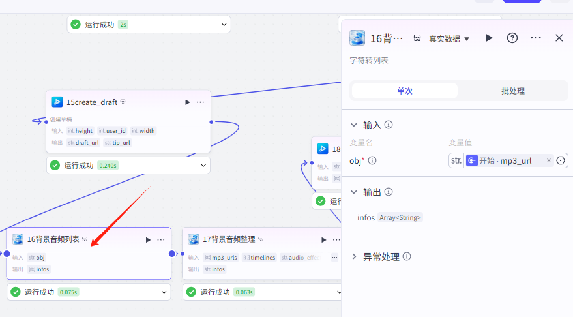This screenshot has height=317, width=573.
Task: Click the infos output variable
Action: pos(366,218)
